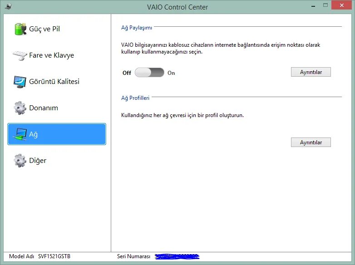Open Ayrıntılar for Ağ Paylaşımı
The height and width of the screenshot is (265, 355).
point(311,72)
